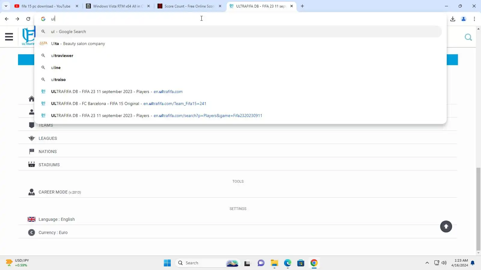Click the ULTRAFIFA site search magnifier
Image resolution: width=481 pixels, height=270 pixels.
(x=468, y=37)
